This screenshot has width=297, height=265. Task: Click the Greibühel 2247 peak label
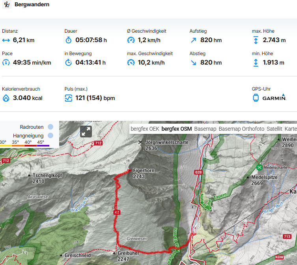pyautogui.click(x=128, y=256)
